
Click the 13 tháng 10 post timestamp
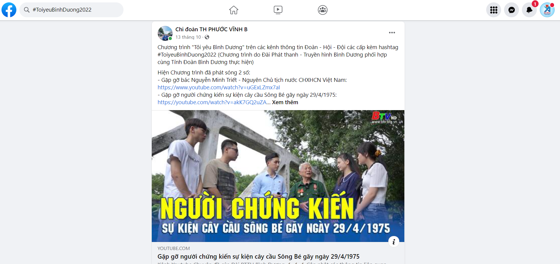click(188, 37)
